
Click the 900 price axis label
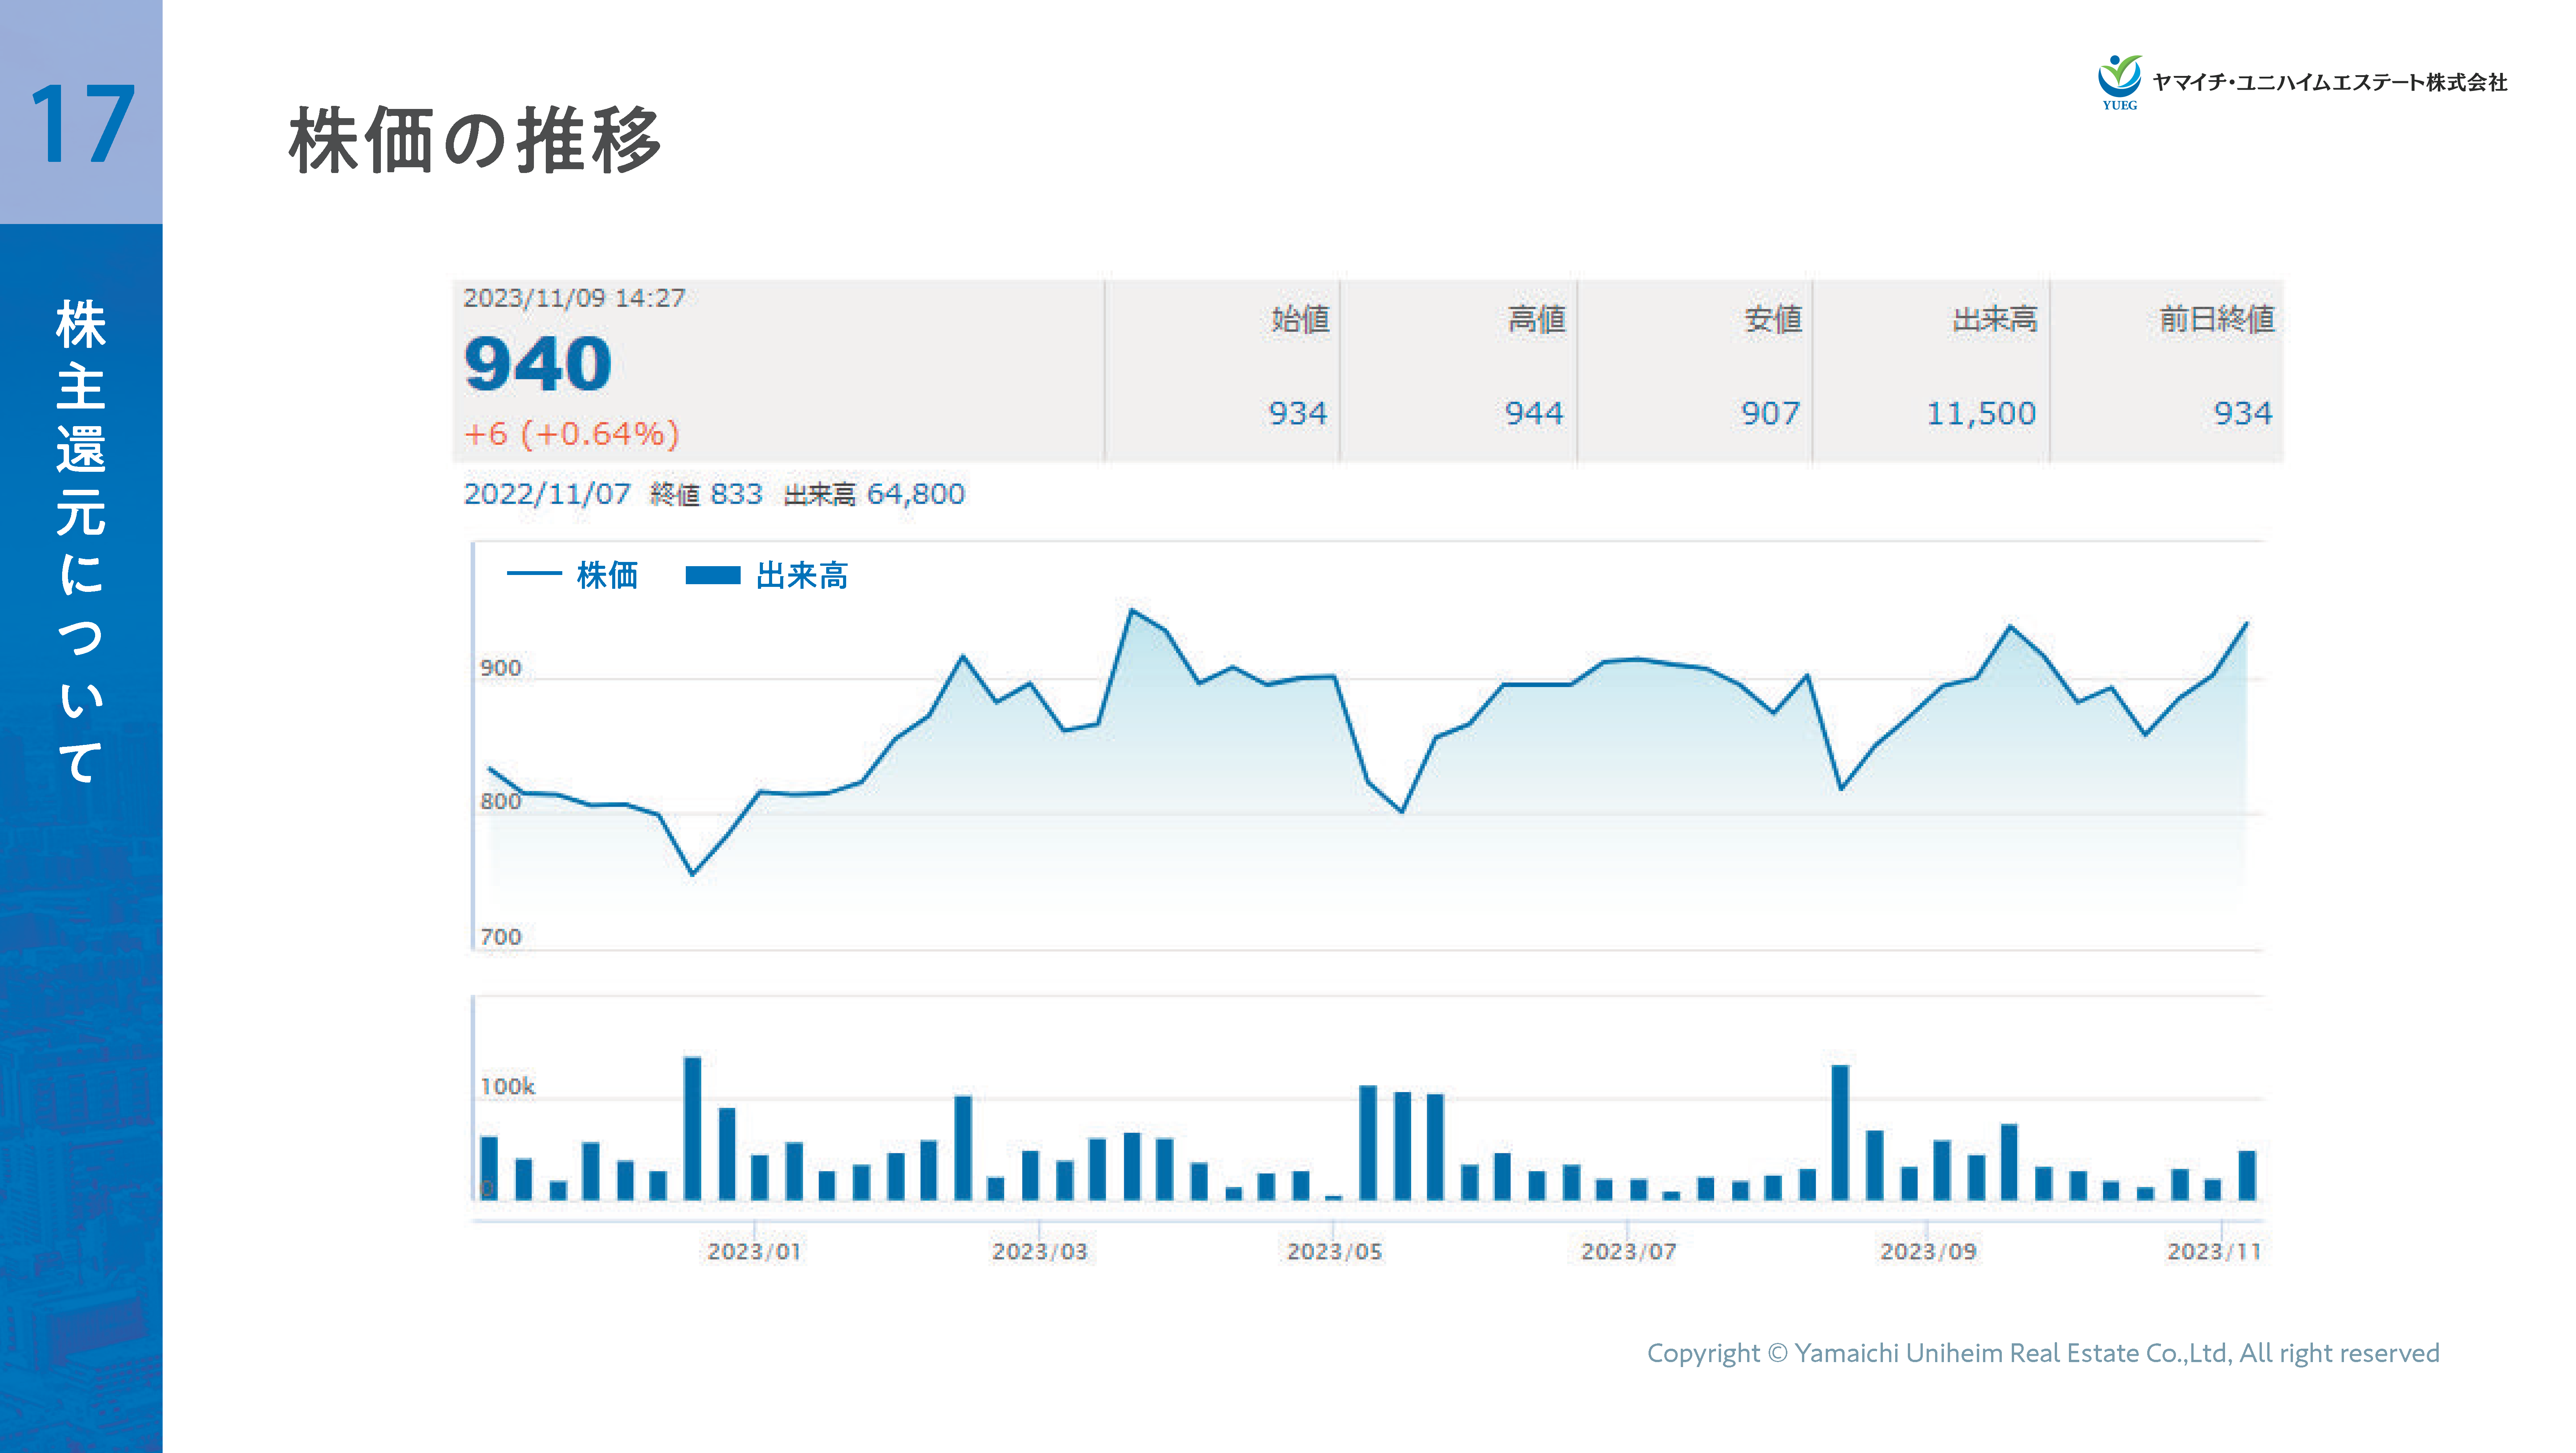(500, 668)
